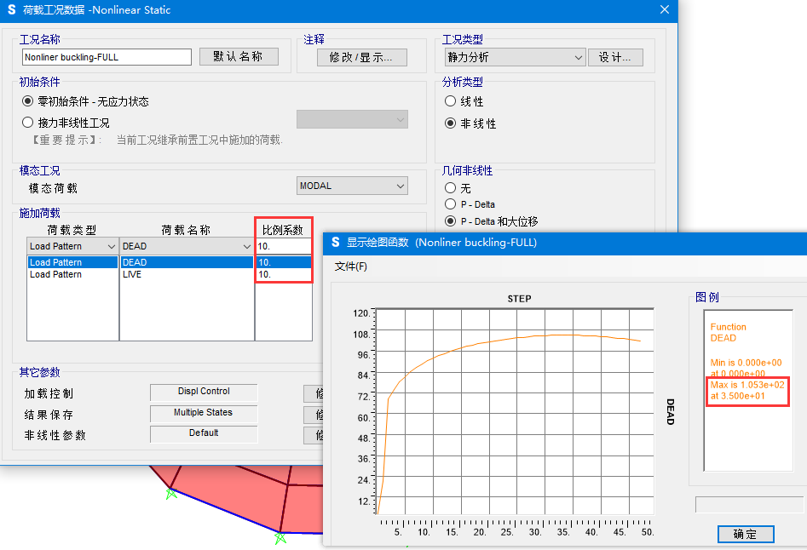The image size is (807, 550).
Task: Click the 默认名称 button
Action: (x=239, y=57)
